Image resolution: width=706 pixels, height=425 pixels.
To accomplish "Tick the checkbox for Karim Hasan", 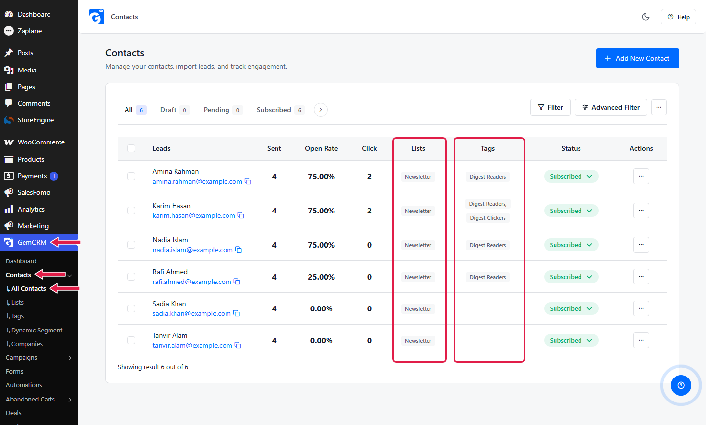I will (x=131, y=211).
